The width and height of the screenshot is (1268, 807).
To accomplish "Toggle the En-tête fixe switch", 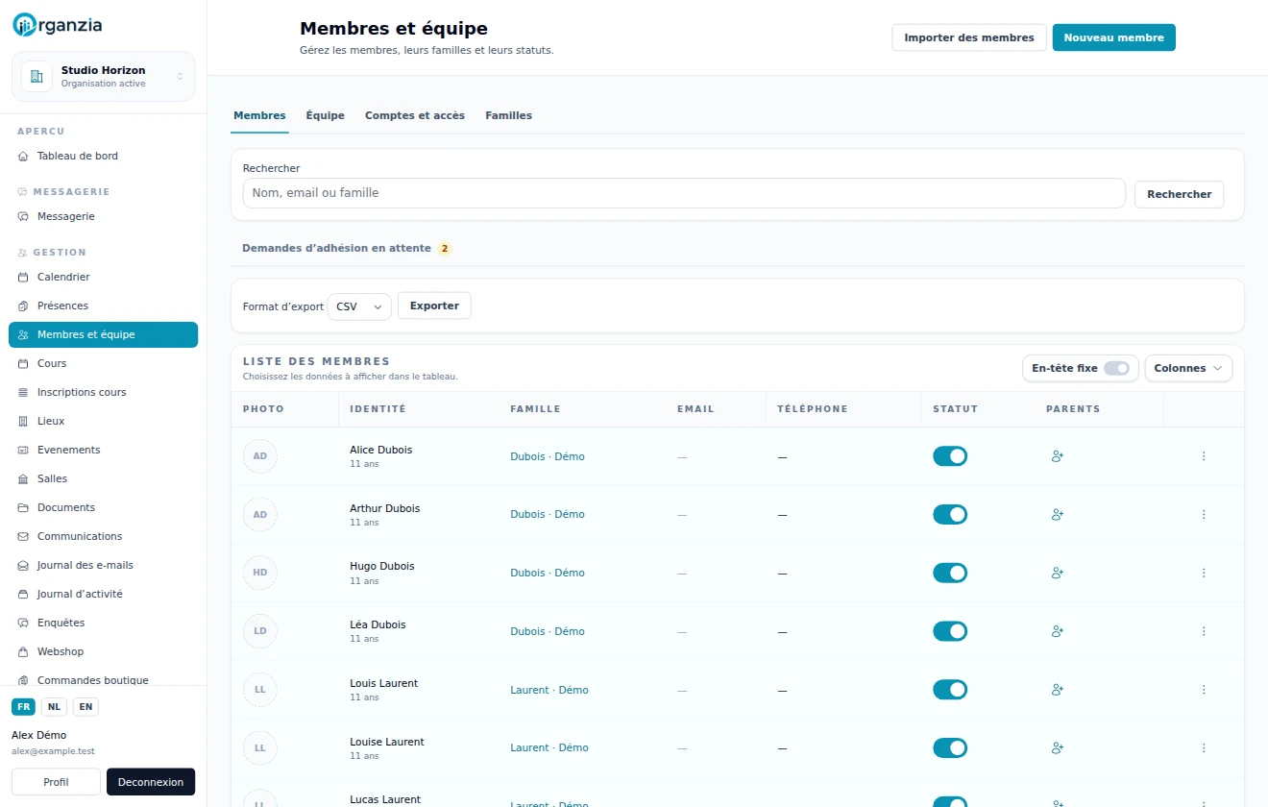I will (x=1116, y=368).
